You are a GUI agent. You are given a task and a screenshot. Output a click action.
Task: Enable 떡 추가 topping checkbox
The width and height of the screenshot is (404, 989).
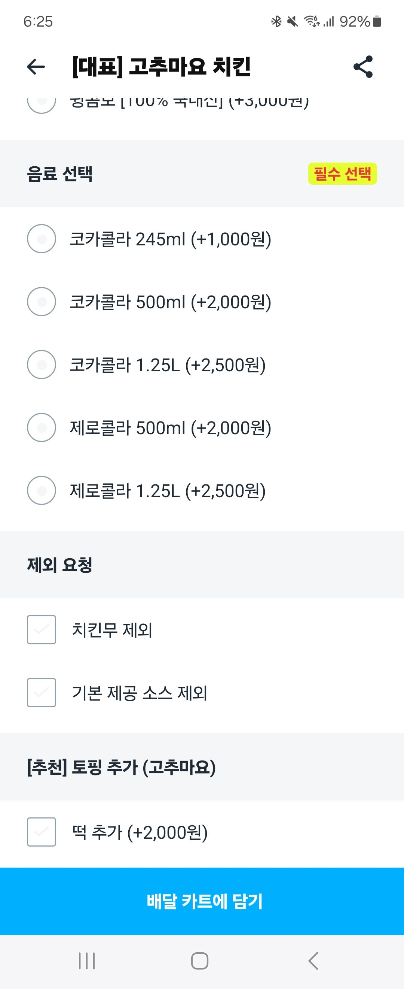point(42,832)
